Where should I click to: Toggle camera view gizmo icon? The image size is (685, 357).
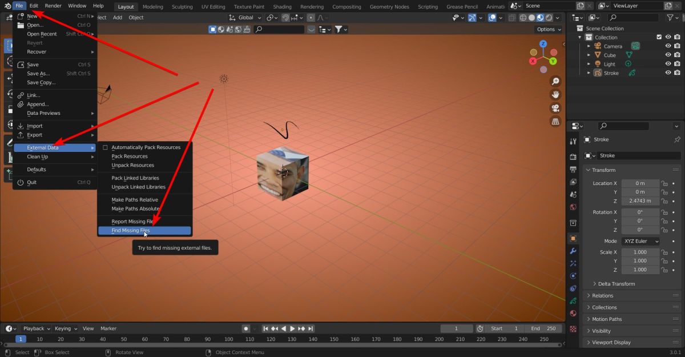[x=555, y=109]
